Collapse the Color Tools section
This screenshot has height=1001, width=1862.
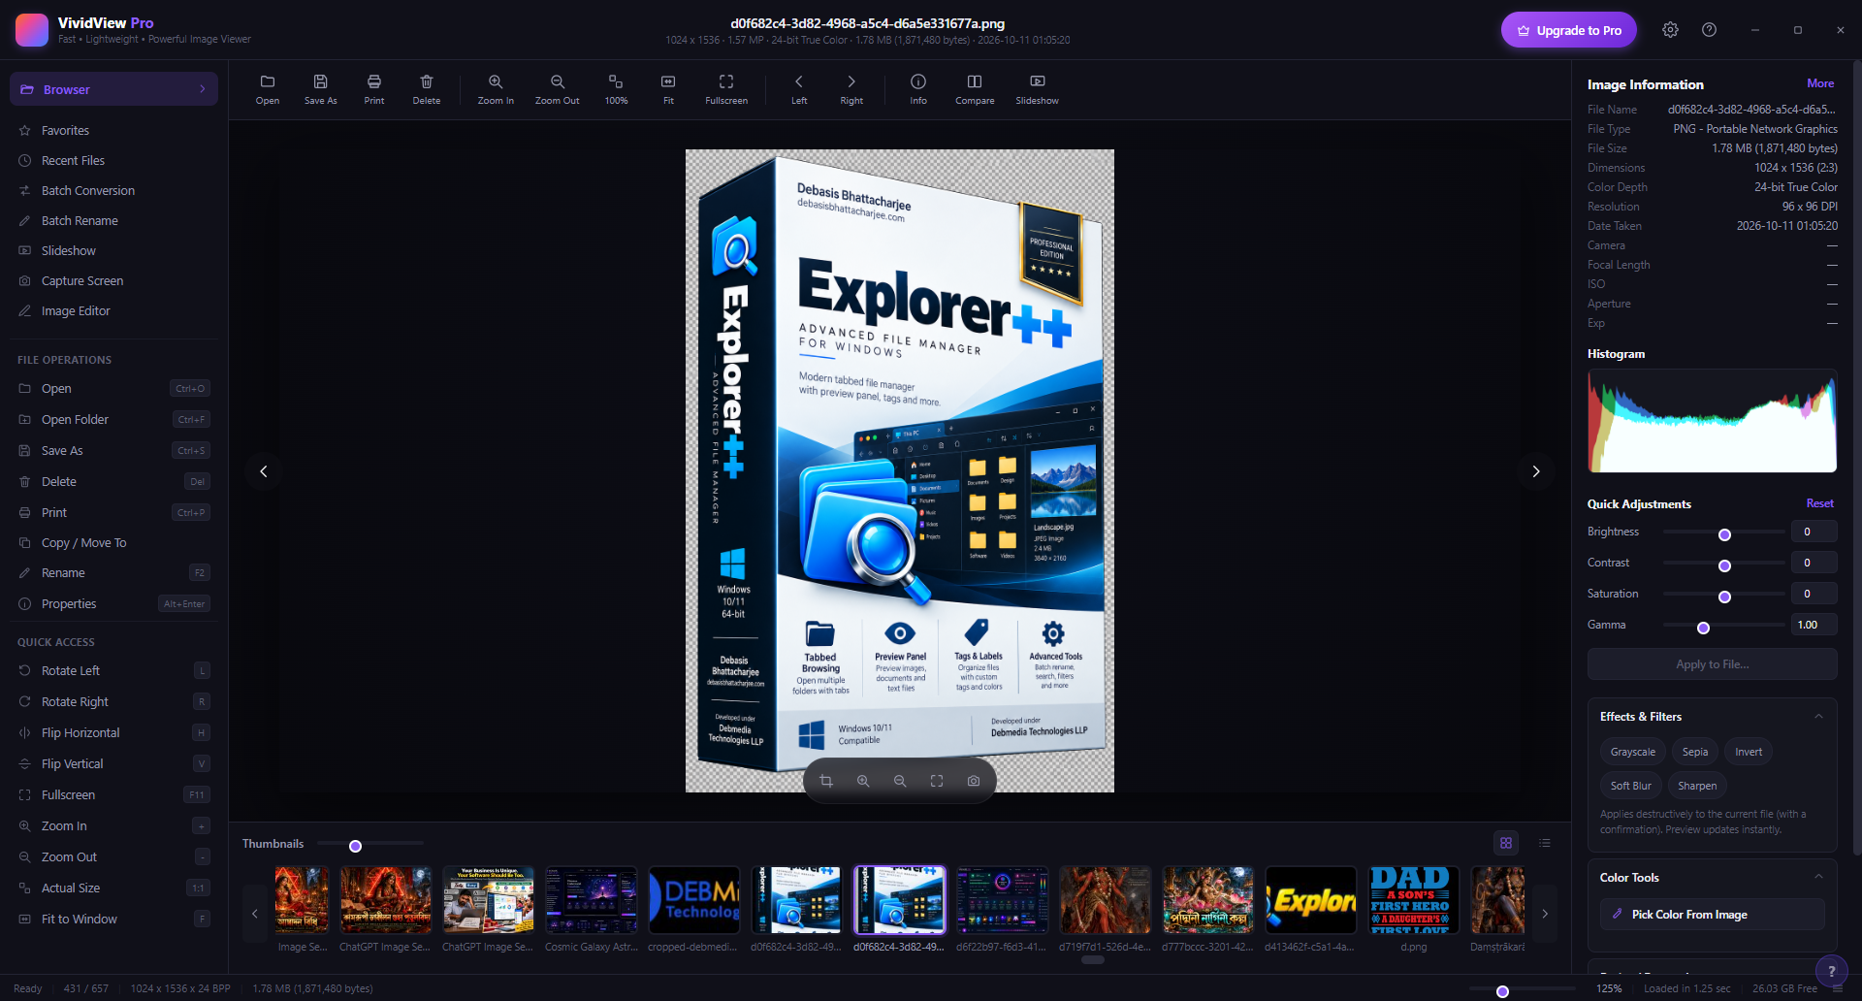tap(1818, 877)
